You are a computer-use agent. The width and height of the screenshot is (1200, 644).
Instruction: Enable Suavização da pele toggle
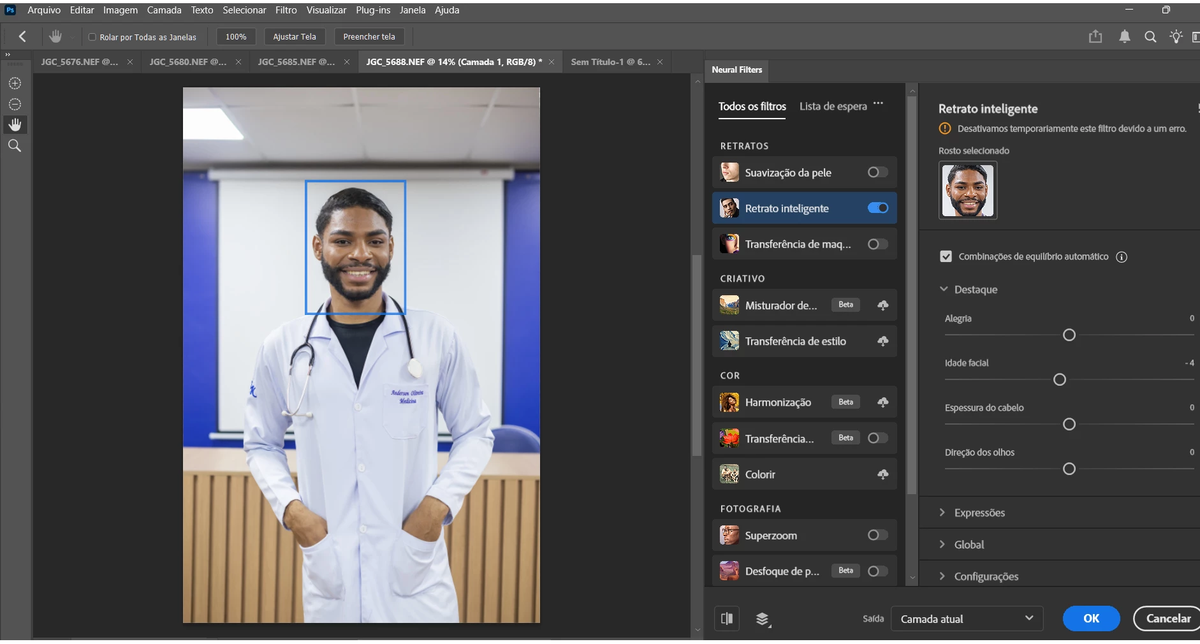[878, 172]
